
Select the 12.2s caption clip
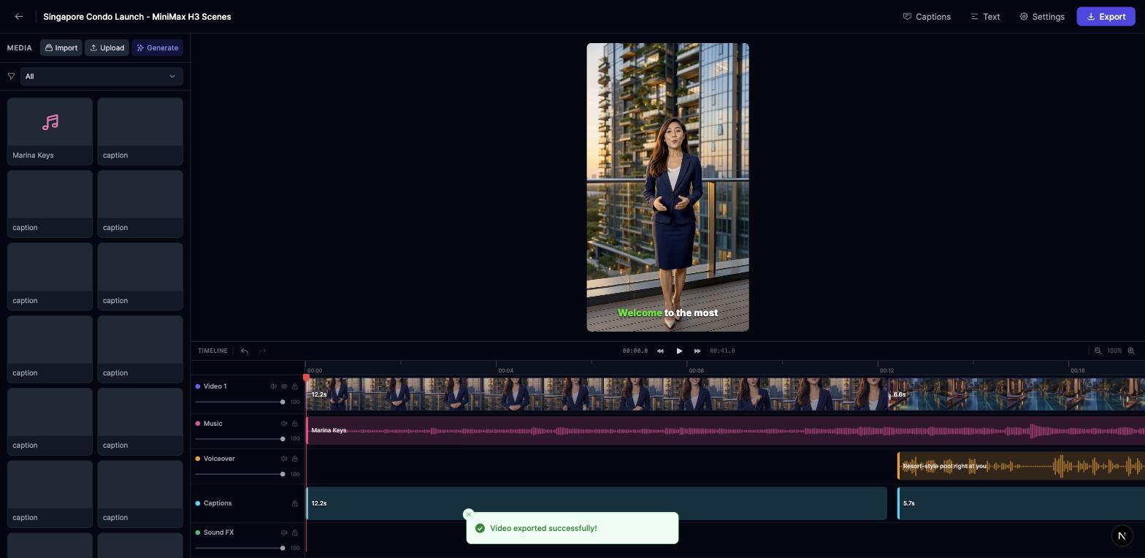(597, 503)
